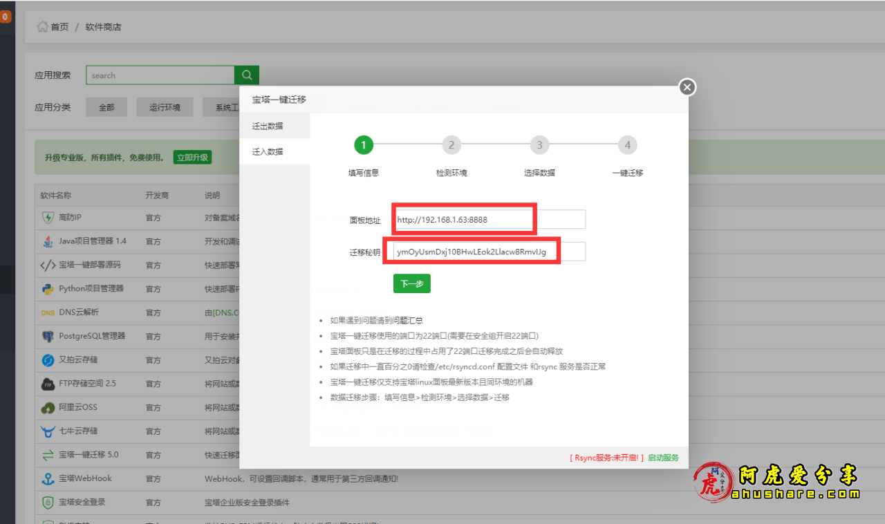Close the 宝塔一键迁移 dialog
The width and height of the screenshot is (885, 524).
[x=687, y=87]
